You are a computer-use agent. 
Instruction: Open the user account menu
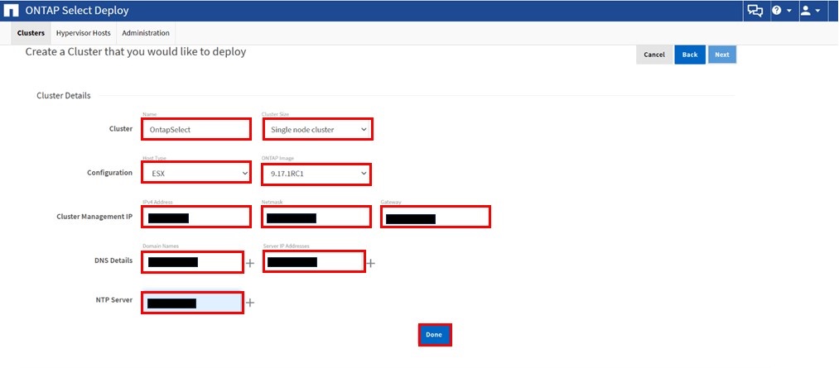pyautogui.click(x=810, y=11)
